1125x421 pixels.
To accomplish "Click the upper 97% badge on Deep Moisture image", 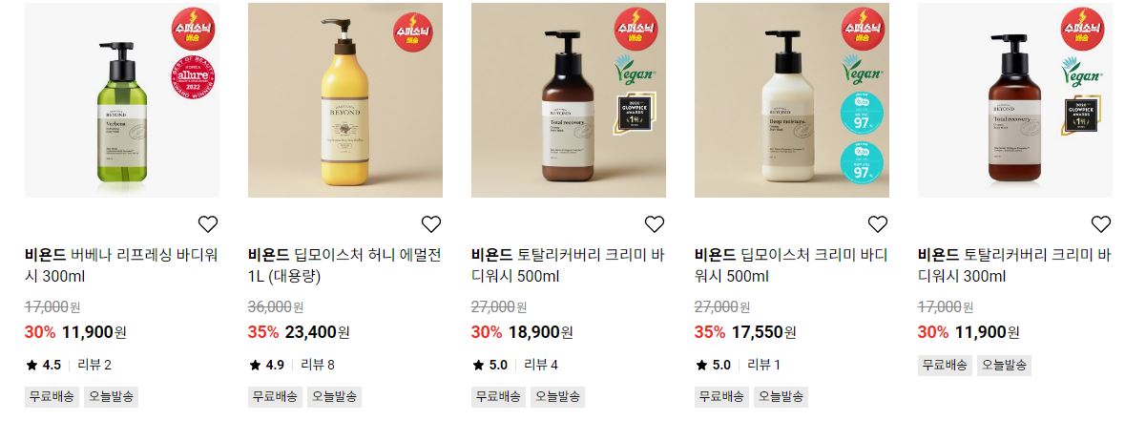I will coord(863,114).
